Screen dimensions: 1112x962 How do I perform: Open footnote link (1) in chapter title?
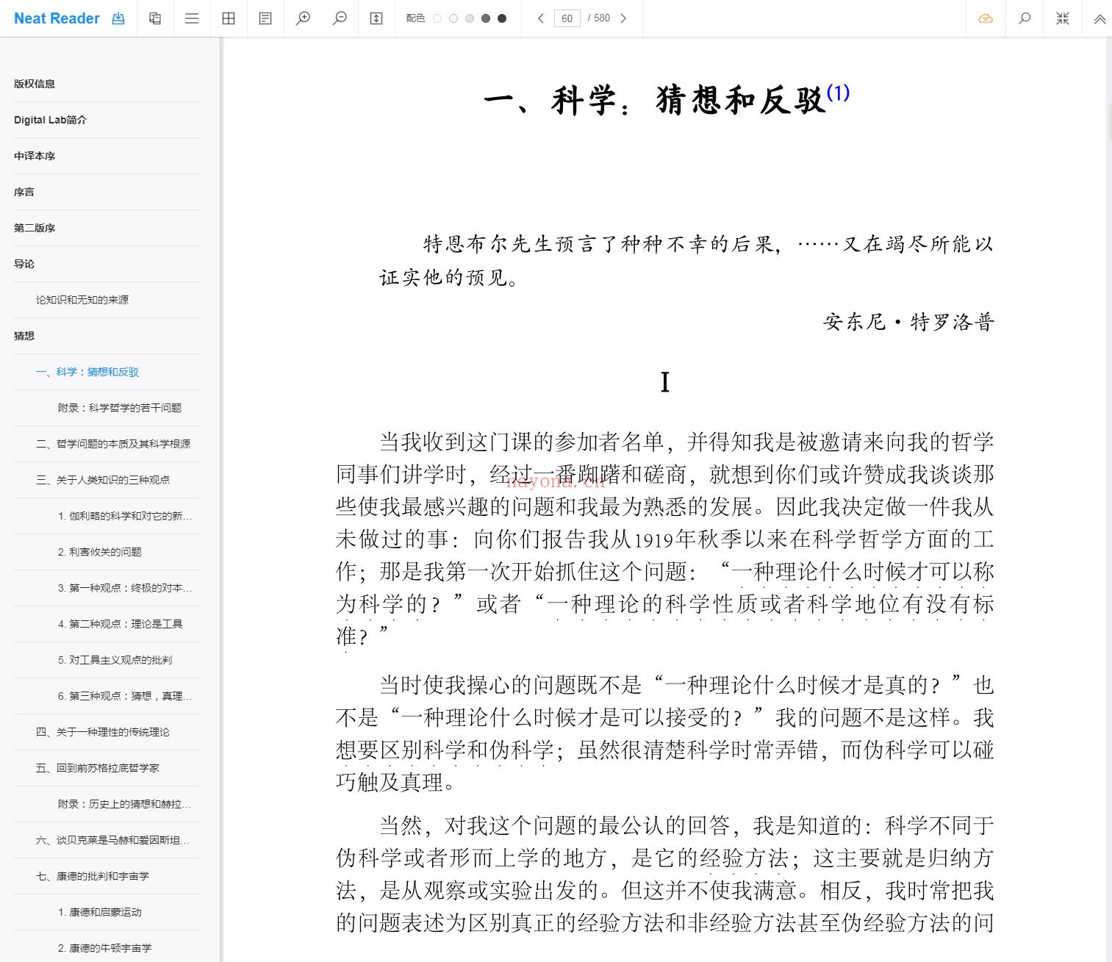pos(838,93)
